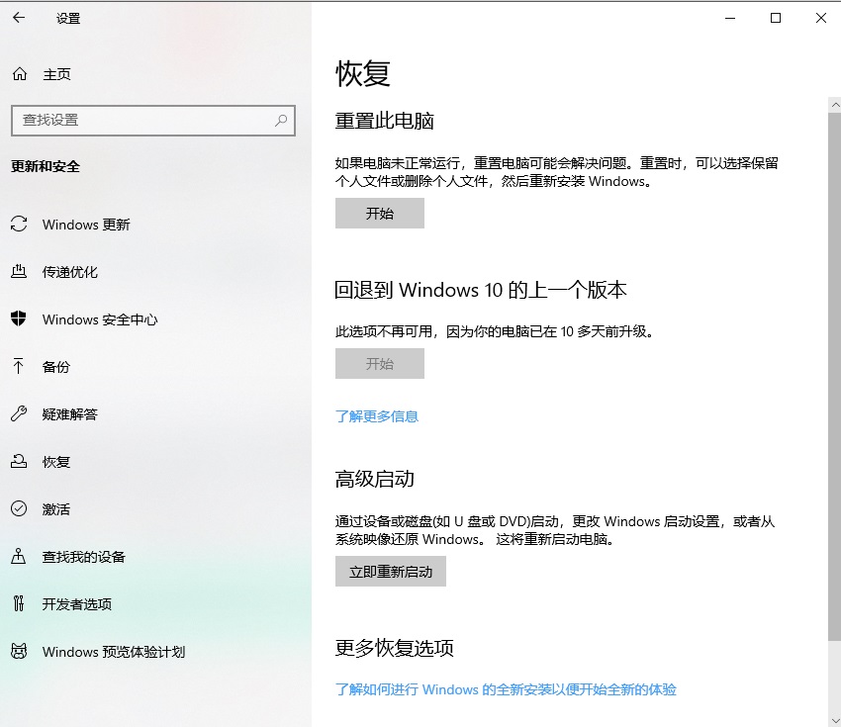Select 传递优化 in sidebar

click(69, 272)
